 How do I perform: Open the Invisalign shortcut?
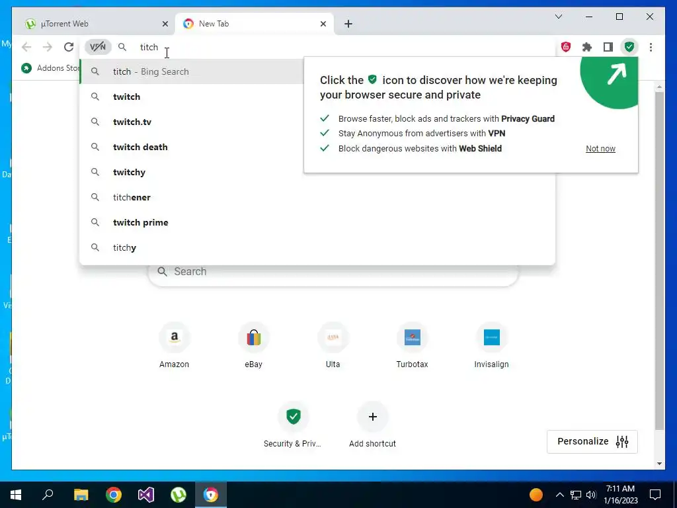pyautogui.click(x=491, y=345)
